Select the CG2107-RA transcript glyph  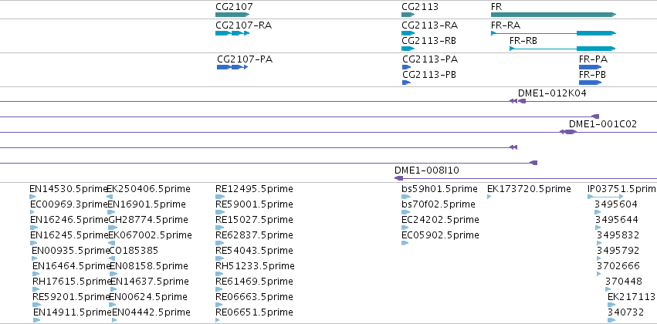point(232,33)
